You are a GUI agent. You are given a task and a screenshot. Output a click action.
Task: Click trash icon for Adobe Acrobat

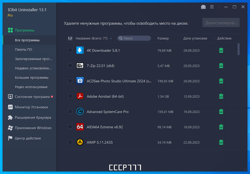click(221, 96)
